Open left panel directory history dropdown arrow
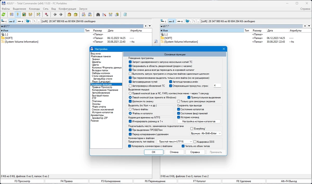The image size is (312, 184). pyautogui.click(x=150, y=26)
